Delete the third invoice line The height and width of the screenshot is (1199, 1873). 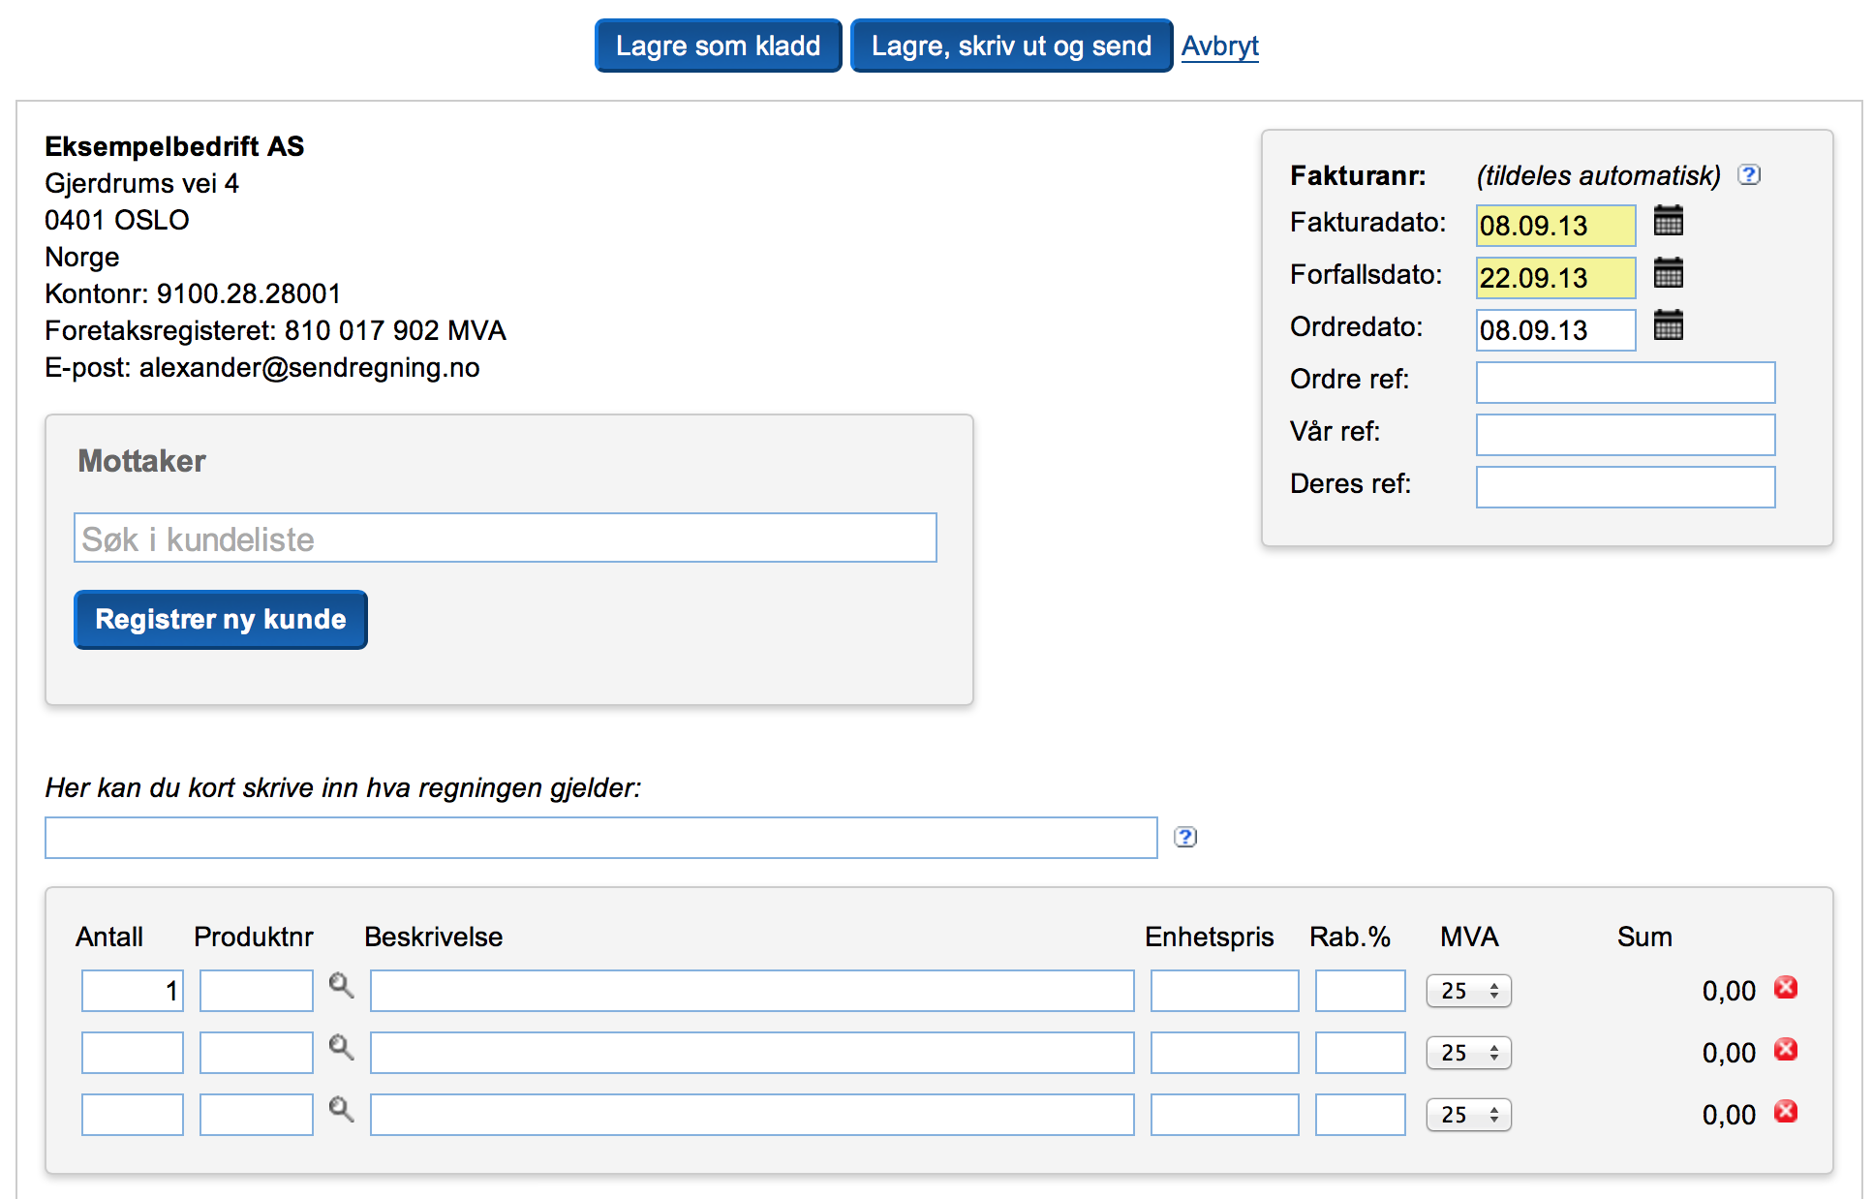tap(1785, 1112)
